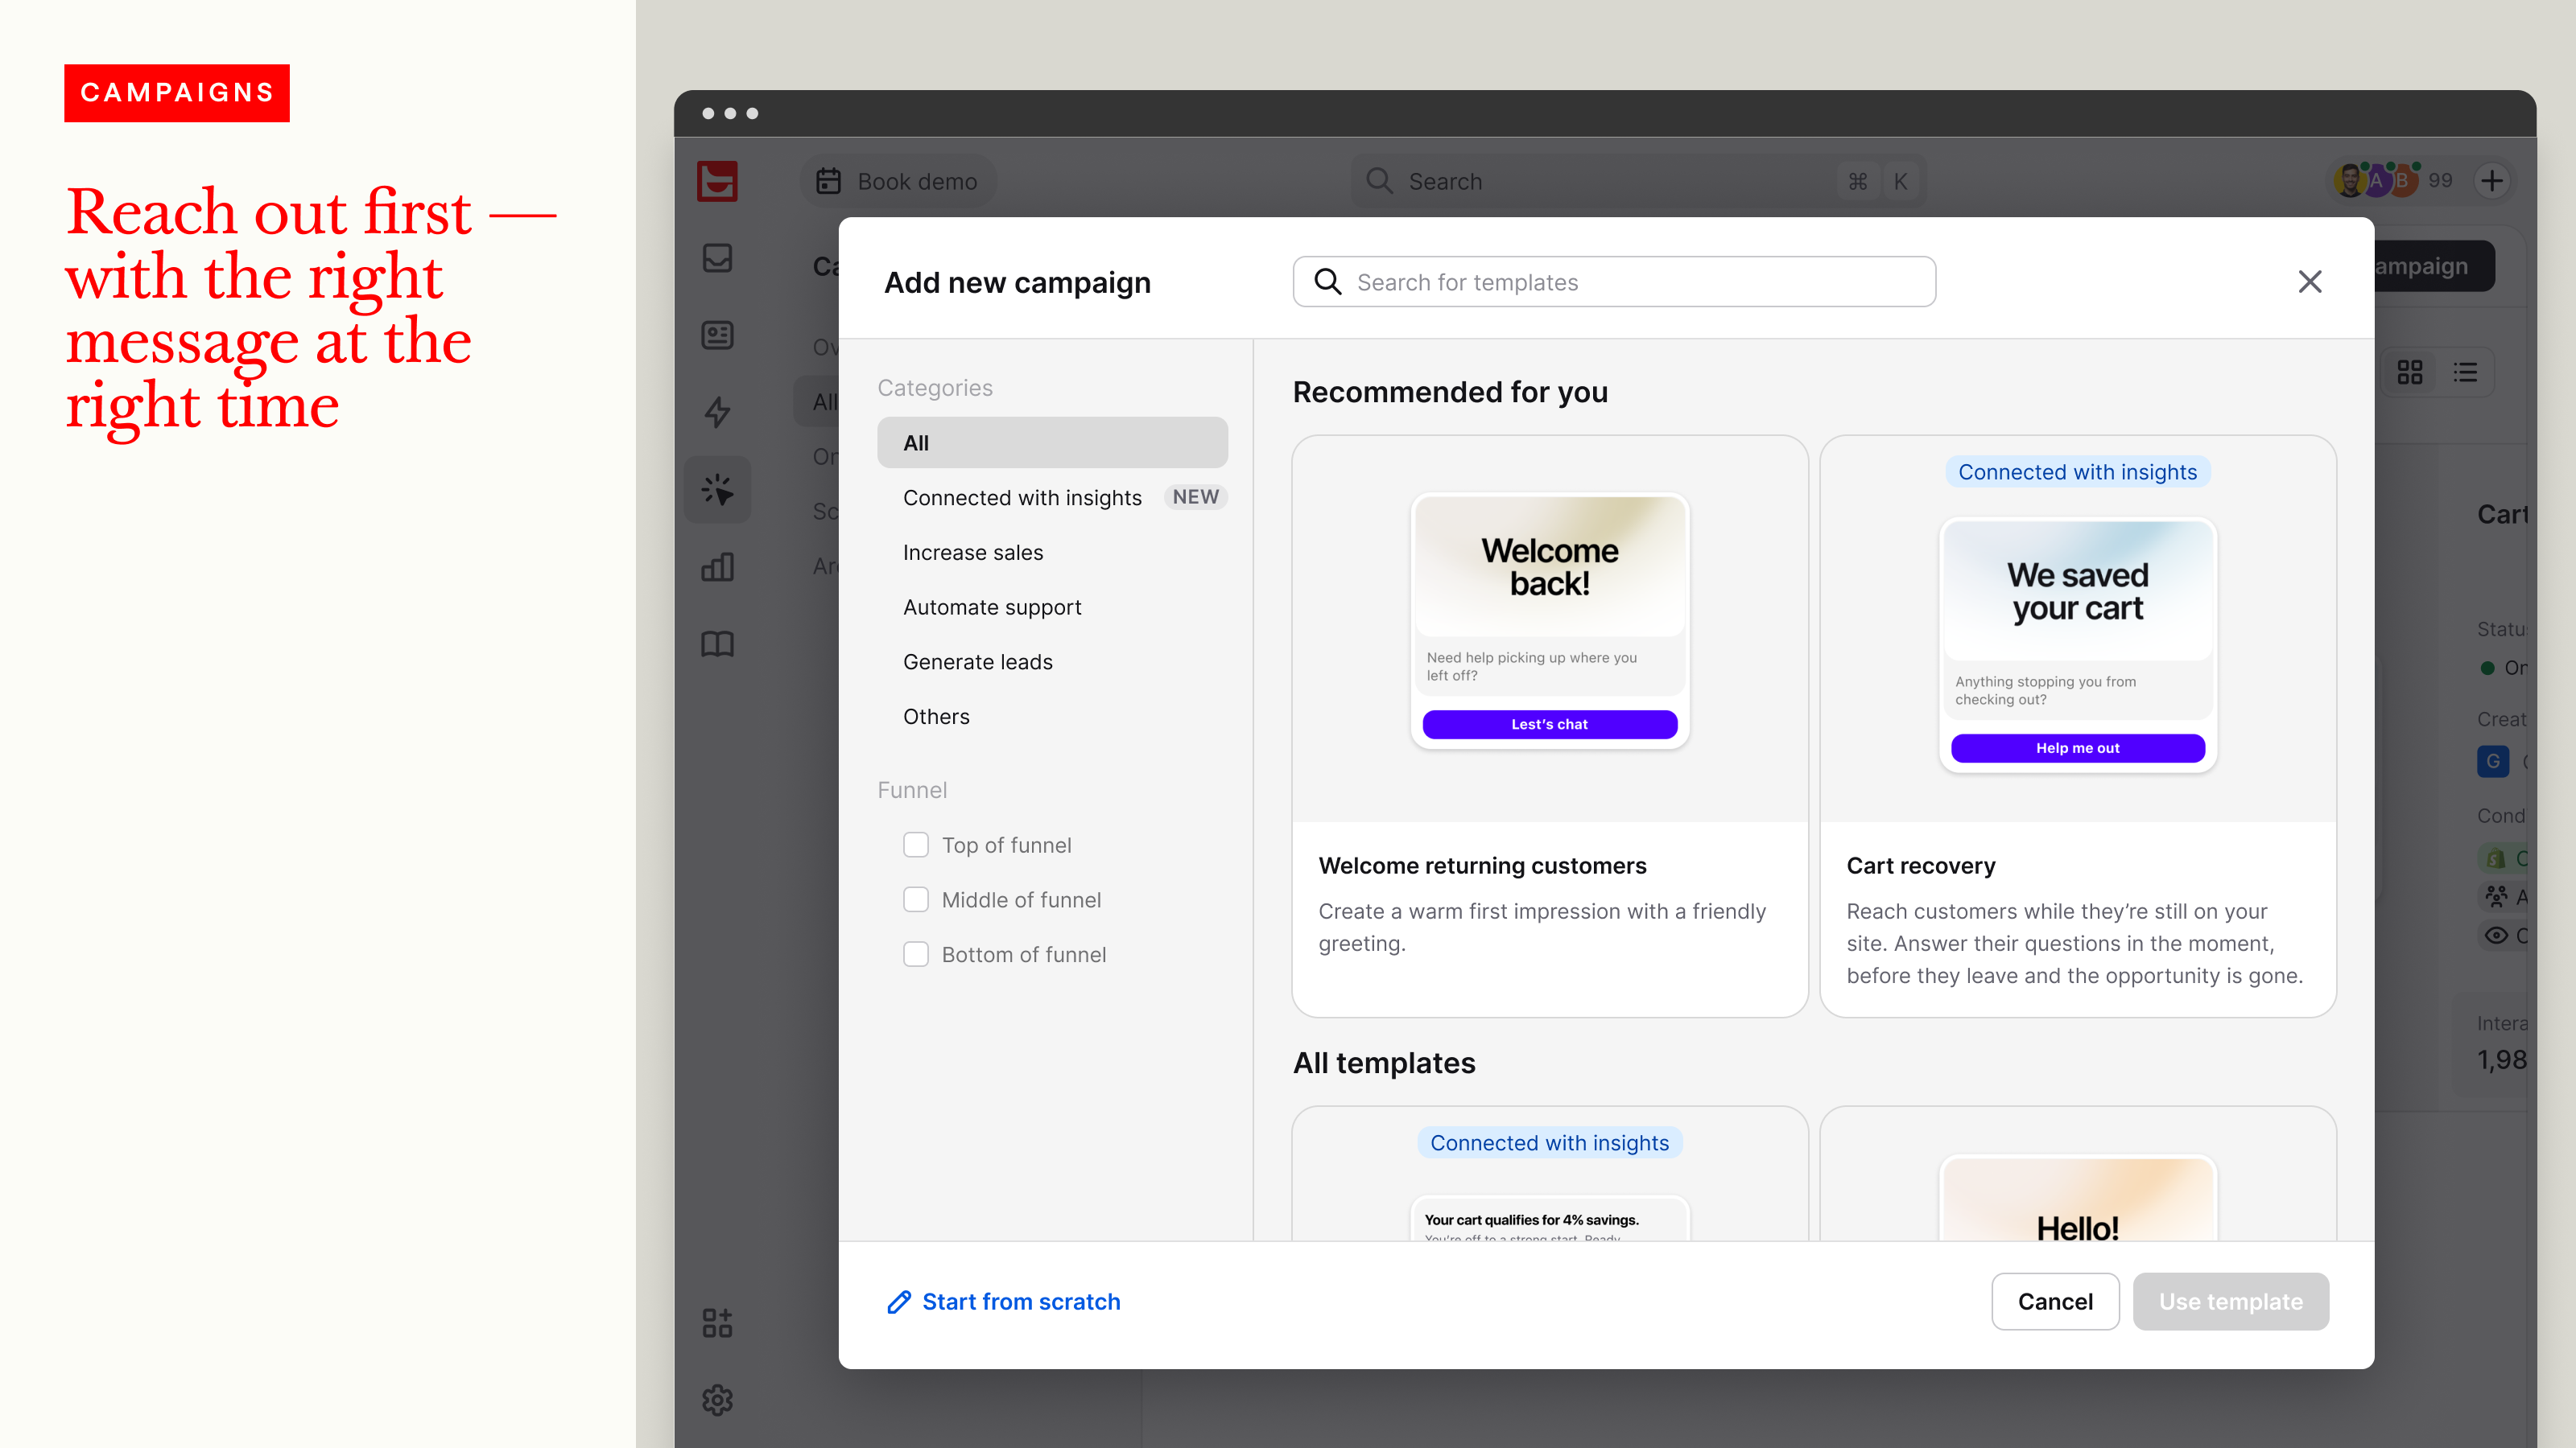Switch to grid view icon
The width and height of the screenshot is (2576, 1448).
(2410, 372)
